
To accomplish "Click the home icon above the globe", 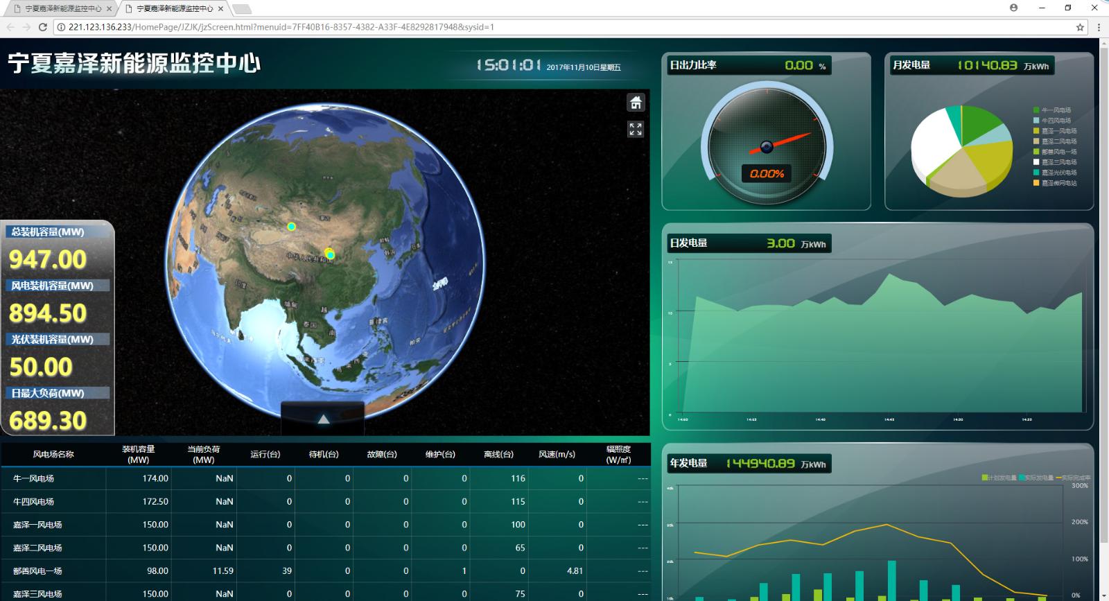I will tap(636, 103).
